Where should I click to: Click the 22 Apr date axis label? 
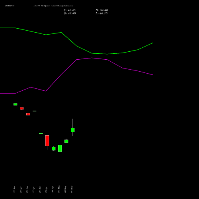coord(14,189)
